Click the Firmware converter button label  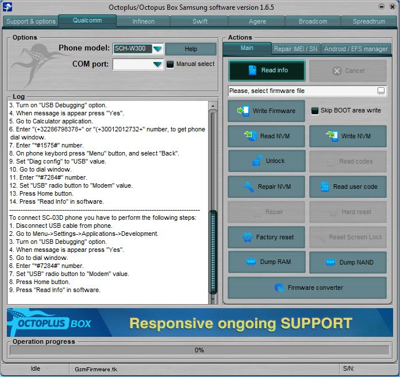click(316, 287)
